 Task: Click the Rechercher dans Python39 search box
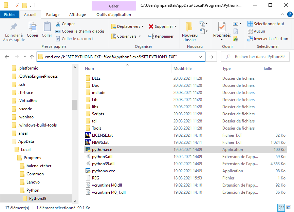(x=255, y=57)
